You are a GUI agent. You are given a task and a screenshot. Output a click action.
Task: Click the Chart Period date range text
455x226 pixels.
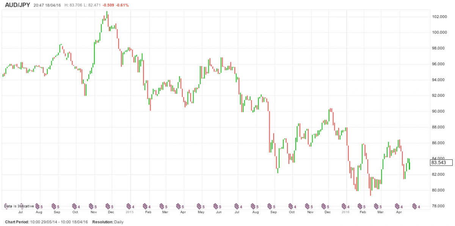[46, 222]
